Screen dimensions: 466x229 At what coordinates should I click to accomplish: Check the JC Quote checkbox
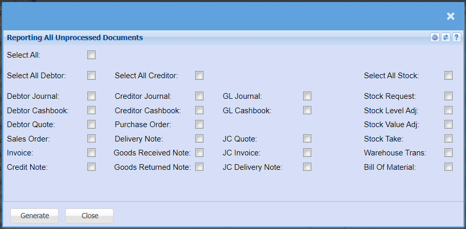[x=307, y=138]
